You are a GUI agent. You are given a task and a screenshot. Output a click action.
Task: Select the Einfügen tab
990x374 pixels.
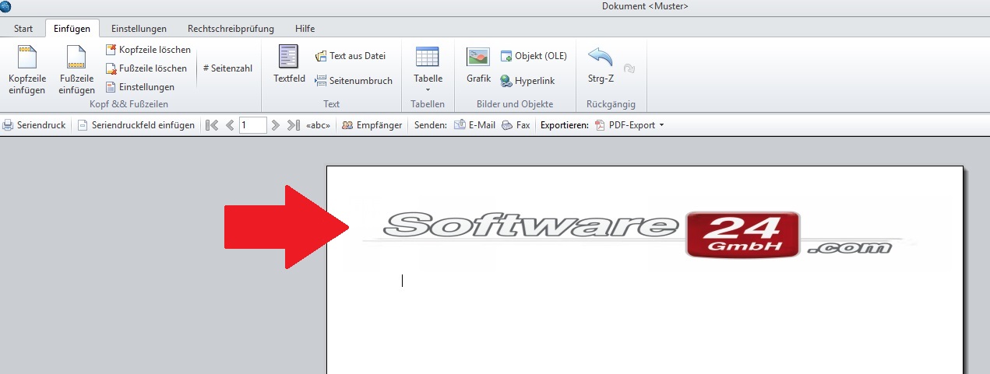point(72,29)
